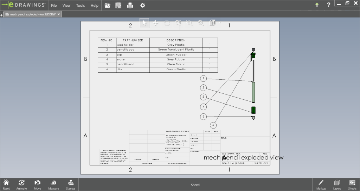The height and width of the screenshot is (191, 360).
Task: Click the Move components tool
Action: (x=37, y=184)
